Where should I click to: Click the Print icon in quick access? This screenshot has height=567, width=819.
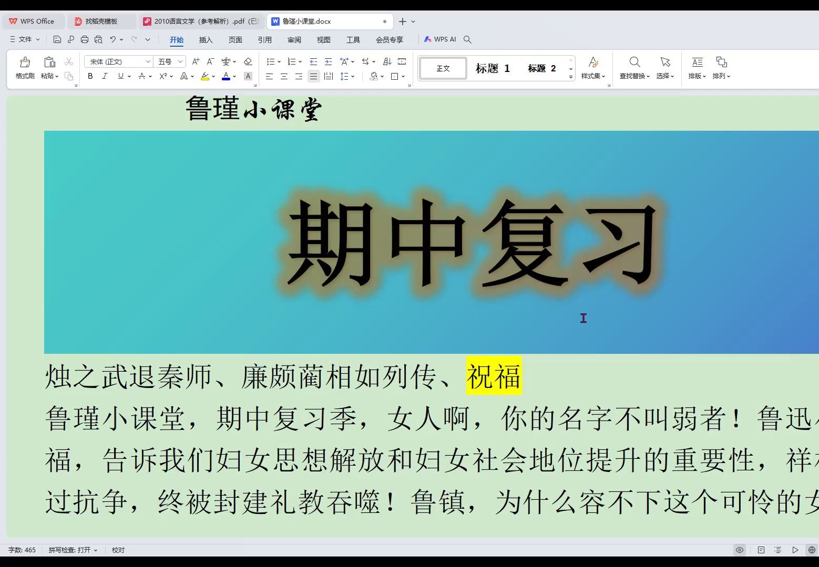pos(85,39)
